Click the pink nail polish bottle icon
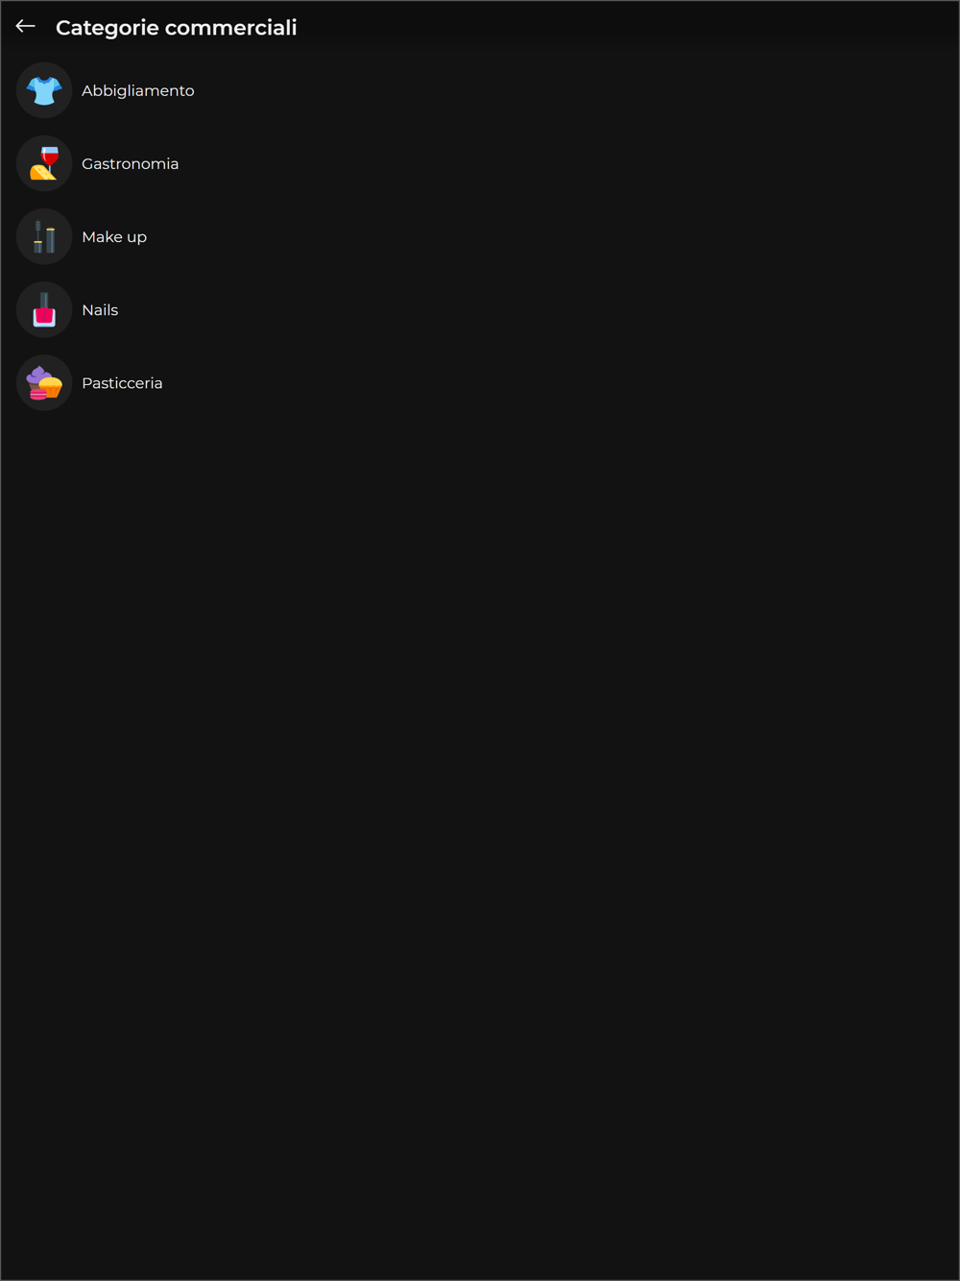This screenshot has height=1281, width=960. coord(44,310)
